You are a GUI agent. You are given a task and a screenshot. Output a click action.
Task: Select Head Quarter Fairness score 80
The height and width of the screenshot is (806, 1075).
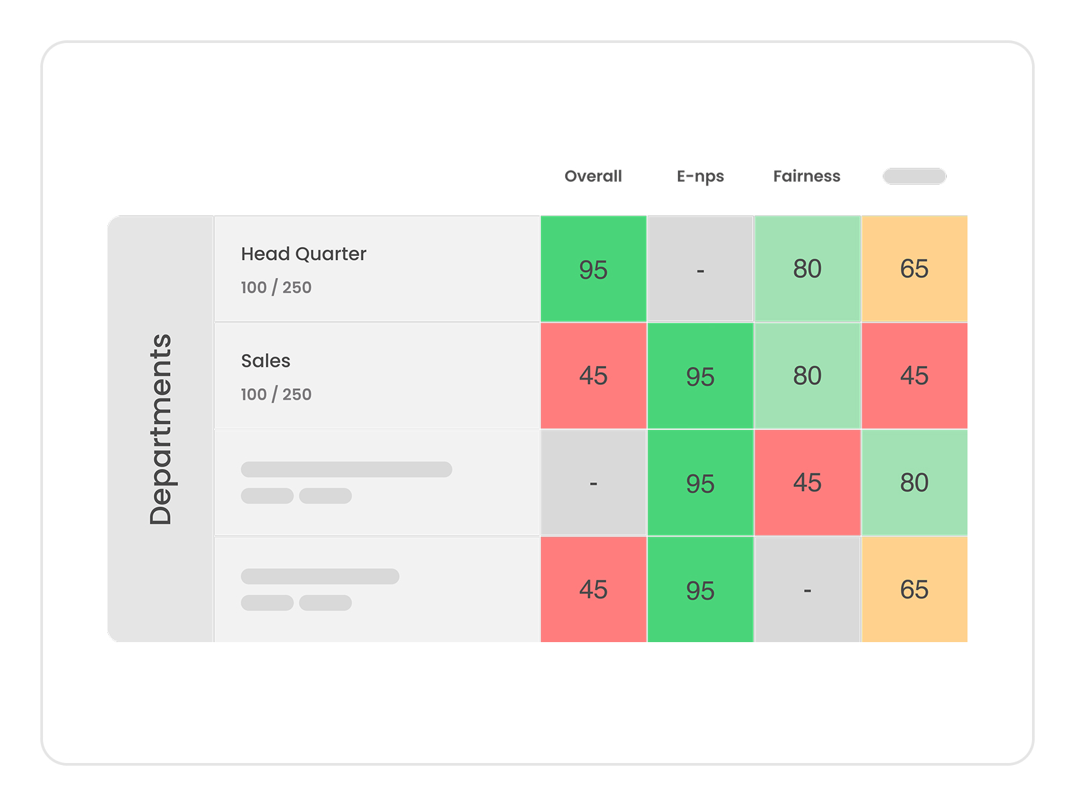click(807, 269)
